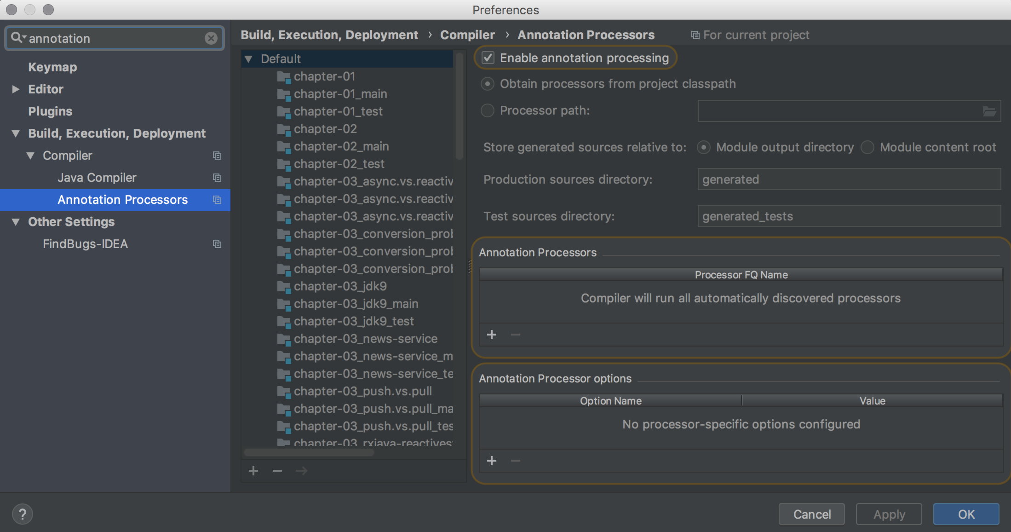
Task: Expand Editor settings section
Action: (x=15, y=88)
